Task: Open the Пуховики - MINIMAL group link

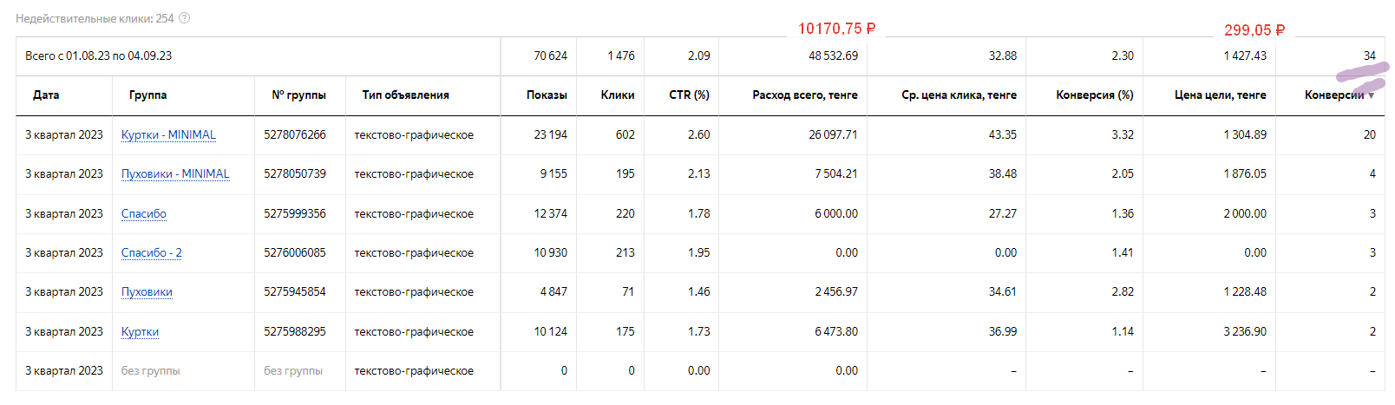Action: pos(175,174)
